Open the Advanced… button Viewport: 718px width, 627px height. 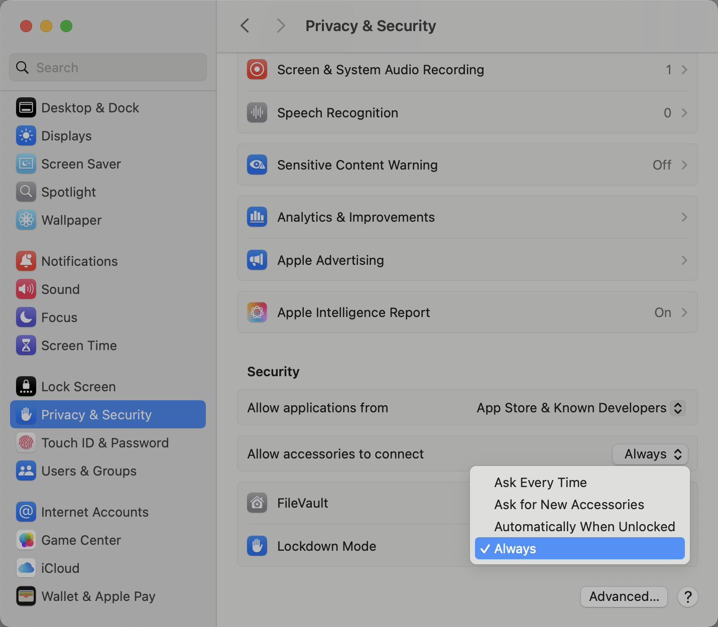pos(624,597)
